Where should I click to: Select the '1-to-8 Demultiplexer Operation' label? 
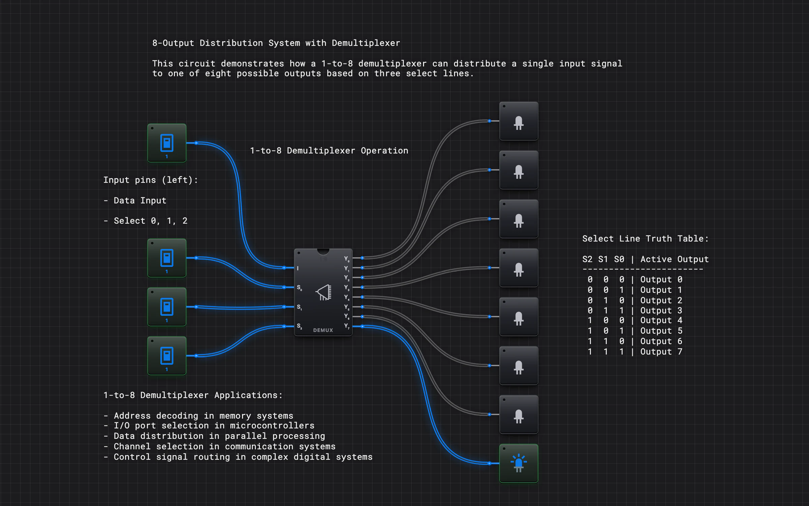tap(329, 151)
